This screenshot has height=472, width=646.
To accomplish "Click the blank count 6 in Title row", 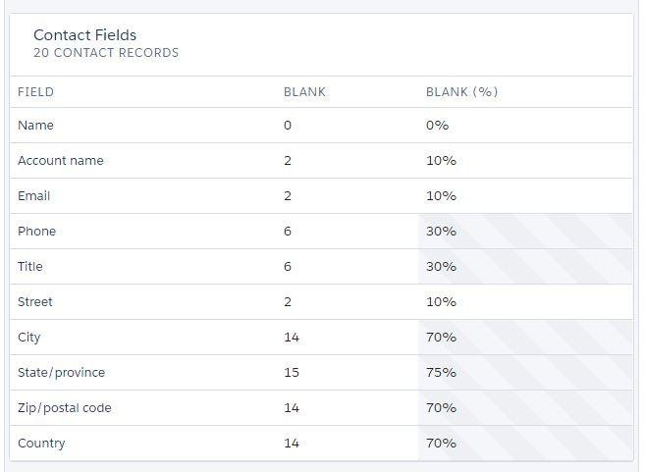I will click(x=288, y=267).
